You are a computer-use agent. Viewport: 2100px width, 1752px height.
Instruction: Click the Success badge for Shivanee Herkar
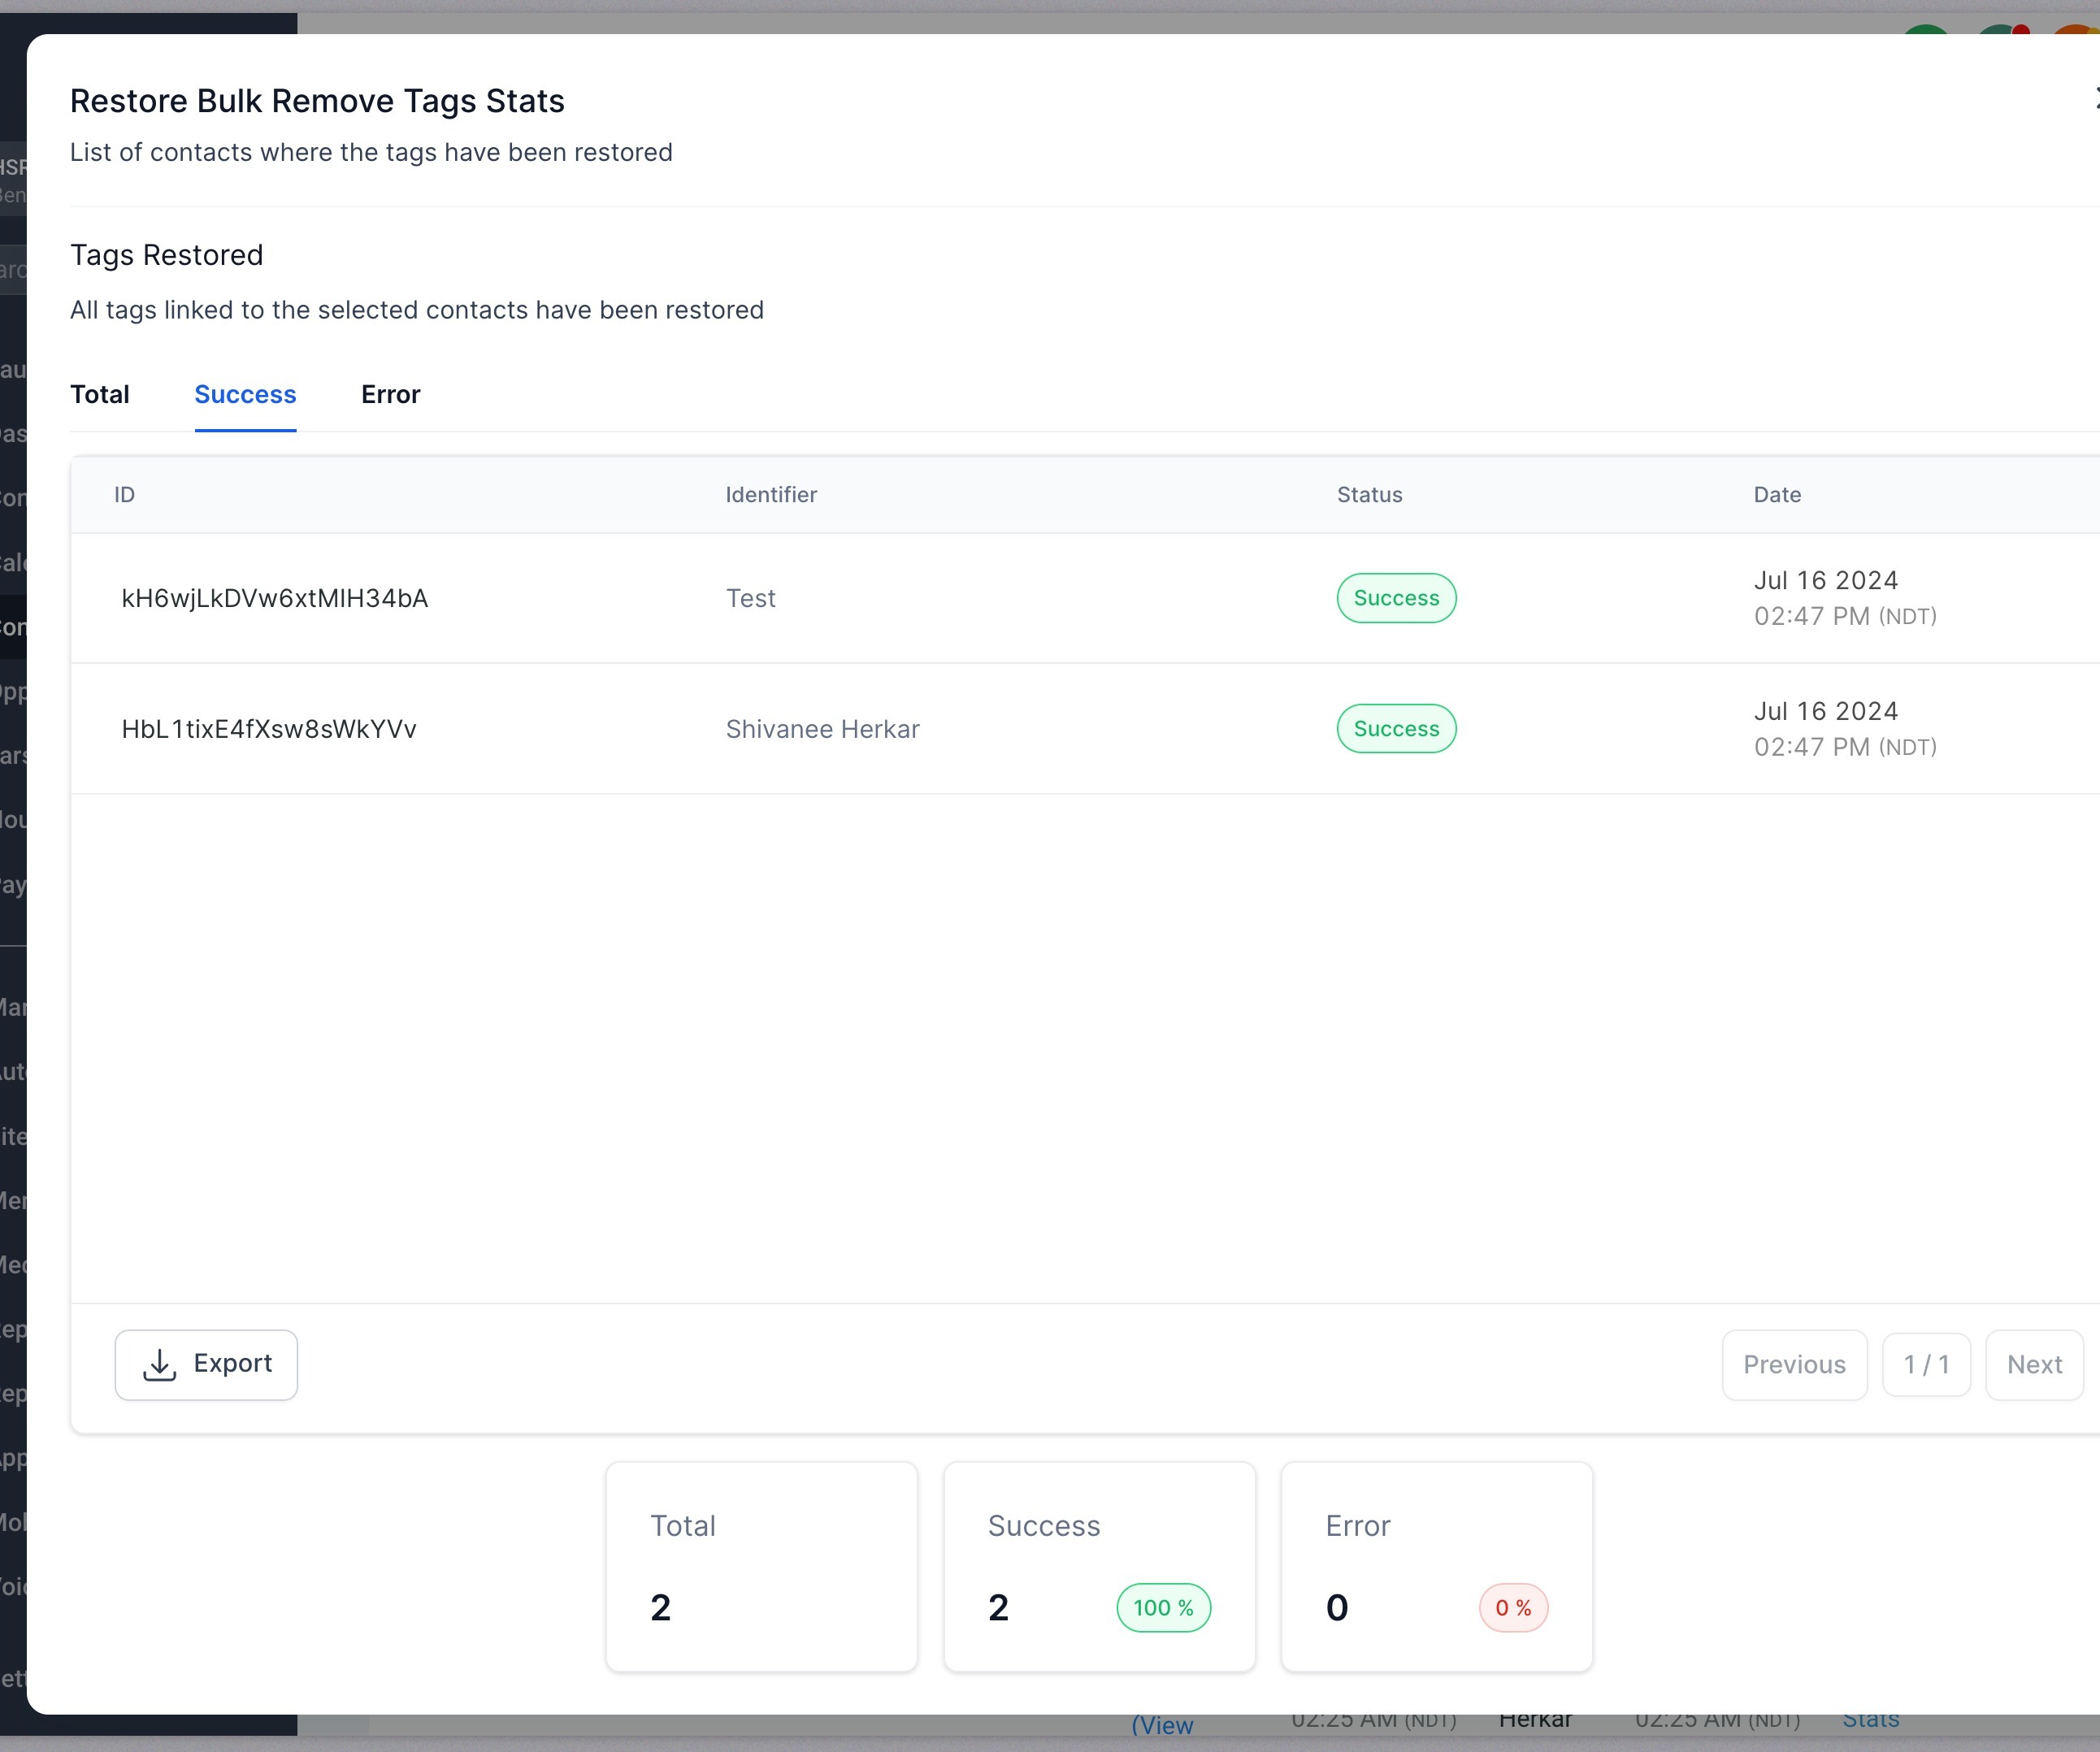click(1396, 729)
